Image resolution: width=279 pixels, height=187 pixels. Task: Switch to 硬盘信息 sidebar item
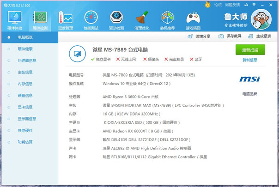pos(25,96)
